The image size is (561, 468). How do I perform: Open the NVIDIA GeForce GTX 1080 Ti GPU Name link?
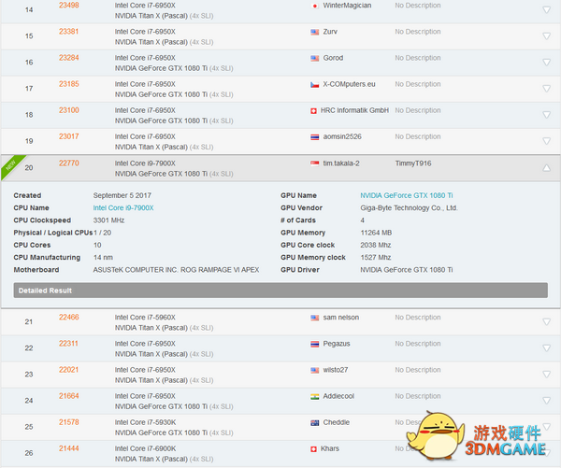(x=407, y=195)
